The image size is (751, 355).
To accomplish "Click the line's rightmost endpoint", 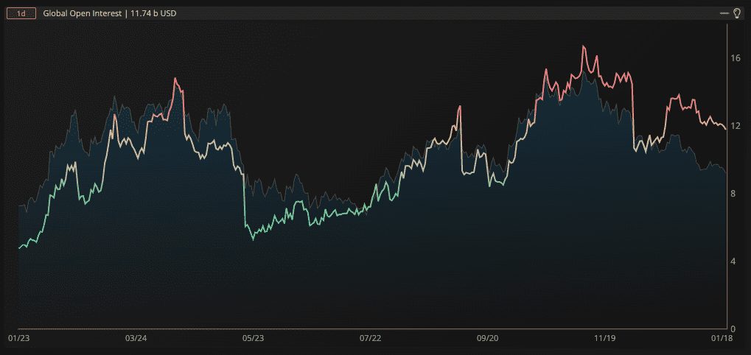I will 726,129.
